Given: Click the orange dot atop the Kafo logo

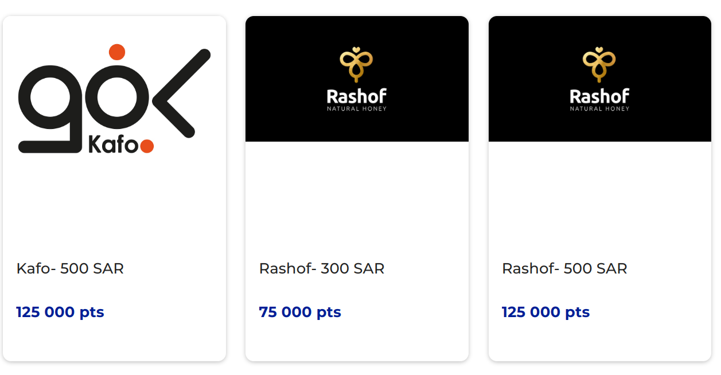Looking at the screenshot, I should coord(117,52).
